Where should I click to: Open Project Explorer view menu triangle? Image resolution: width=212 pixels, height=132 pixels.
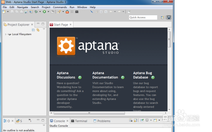point(44,29)
